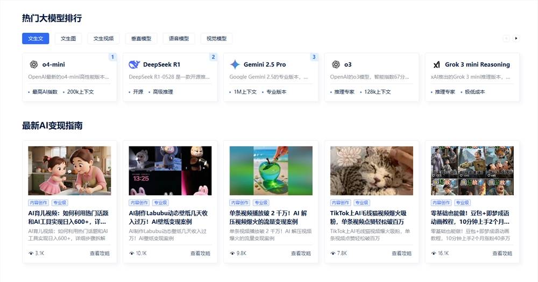Click 内容创作 tag on AI育儿视频 card
The width and height of the screenshot is (538, 282).
tap(38, 203)
